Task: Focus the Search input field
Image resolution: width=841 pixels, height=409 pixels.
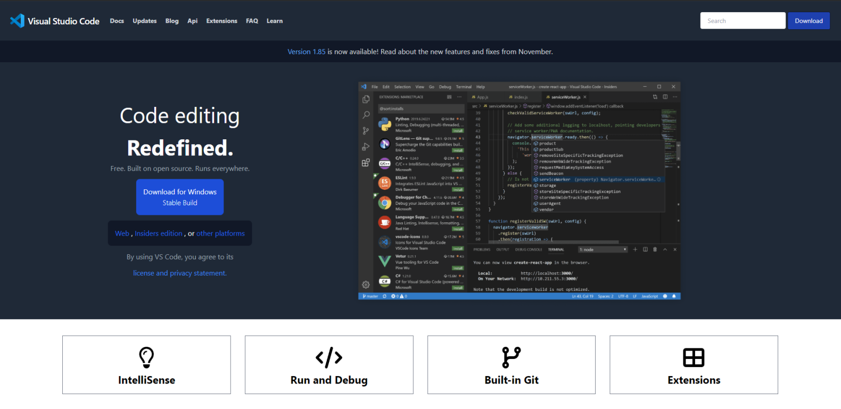Action: (x=743, y=21)
